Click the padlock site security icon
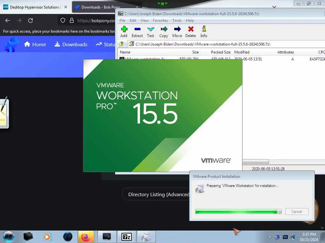 (72, 20)
